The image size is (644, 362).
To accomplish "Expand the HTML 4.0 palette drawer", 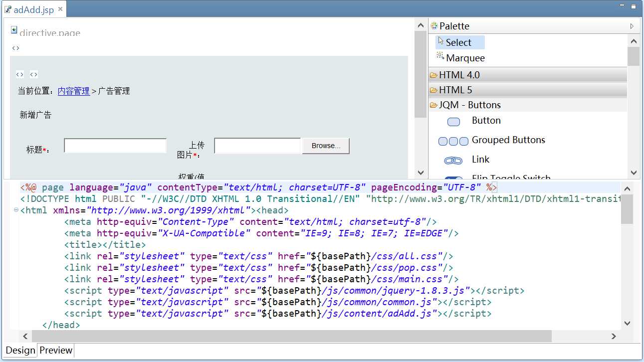I will [527, 75].
